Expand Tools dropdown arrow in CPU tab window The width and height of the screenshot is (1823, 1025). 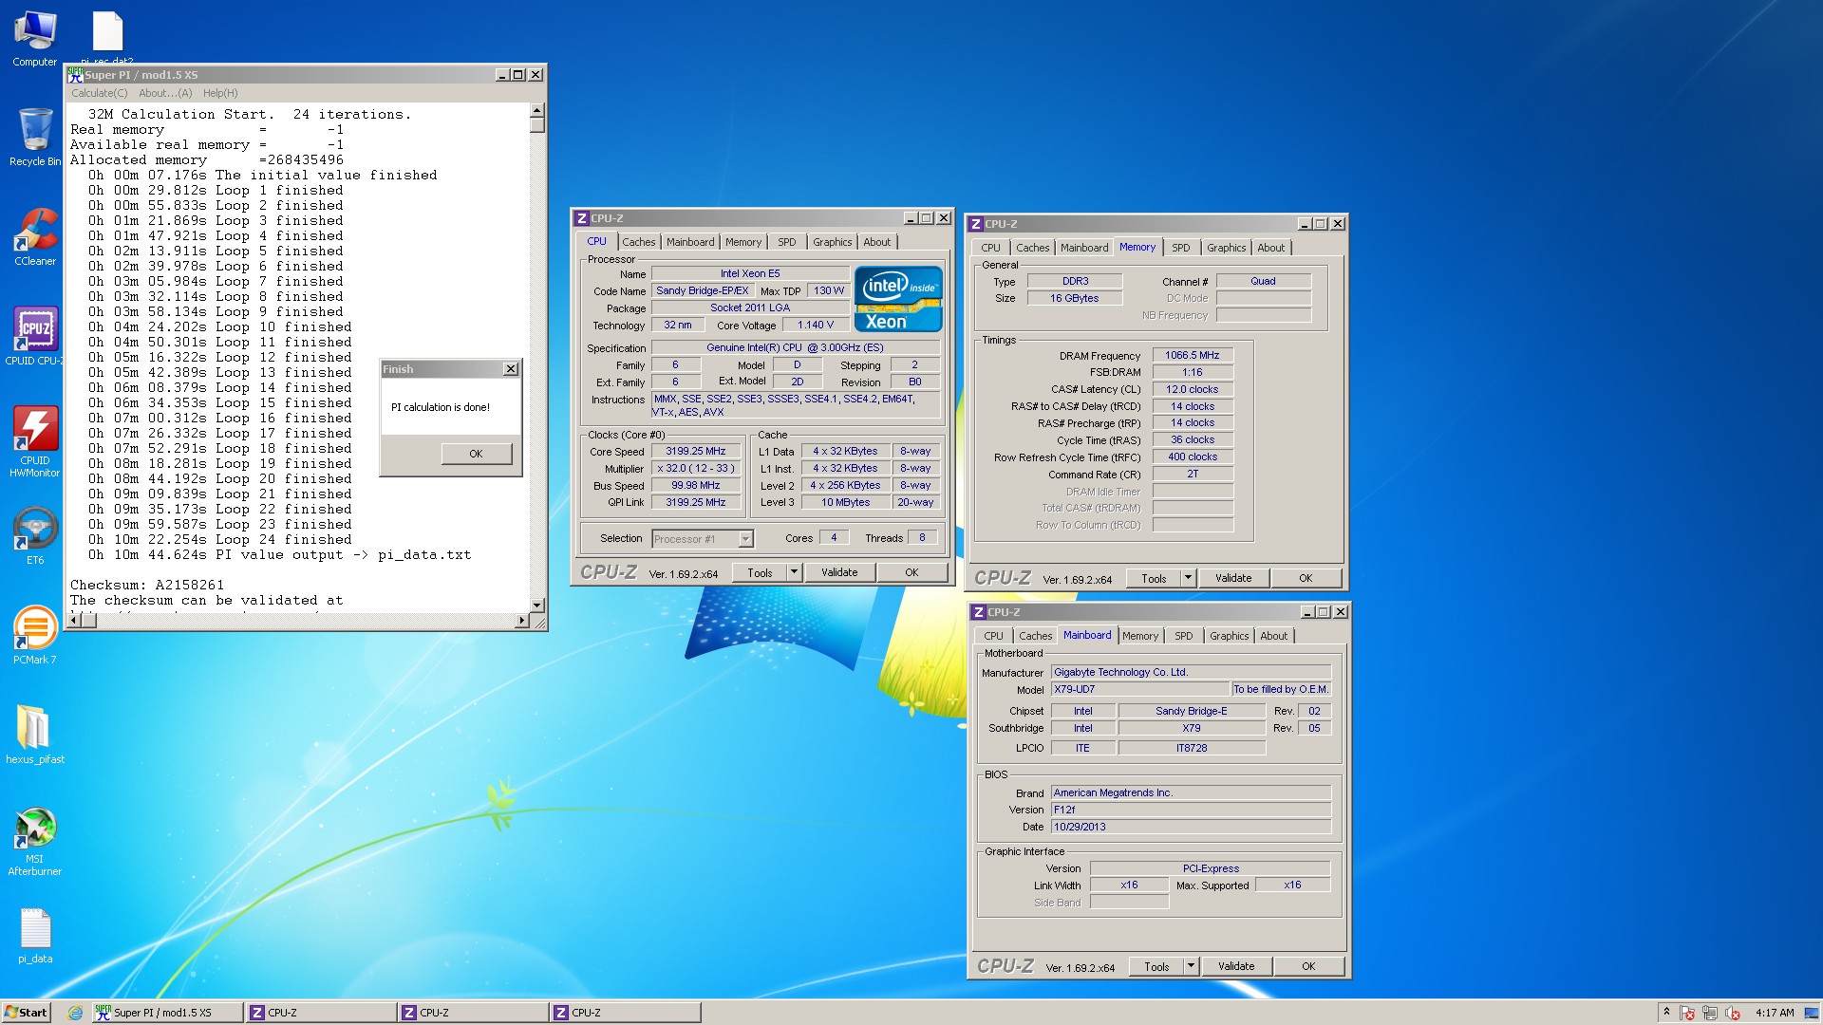pos(795,572)
